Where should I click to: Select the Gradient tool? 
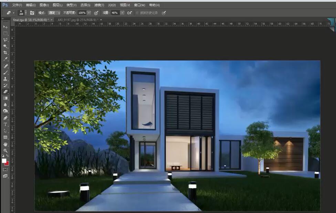coord(6,98)
